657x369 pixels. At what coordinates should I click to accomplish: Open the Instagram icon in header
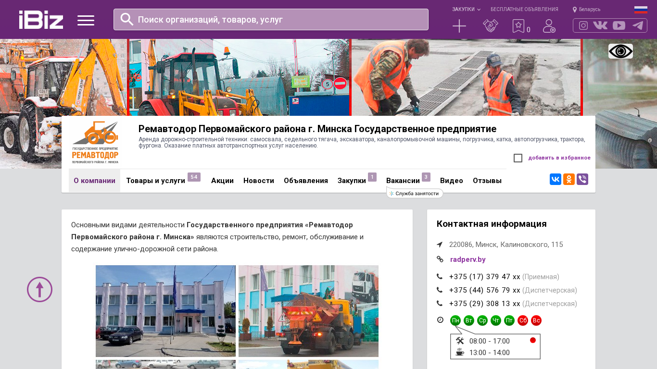[583, 25]
